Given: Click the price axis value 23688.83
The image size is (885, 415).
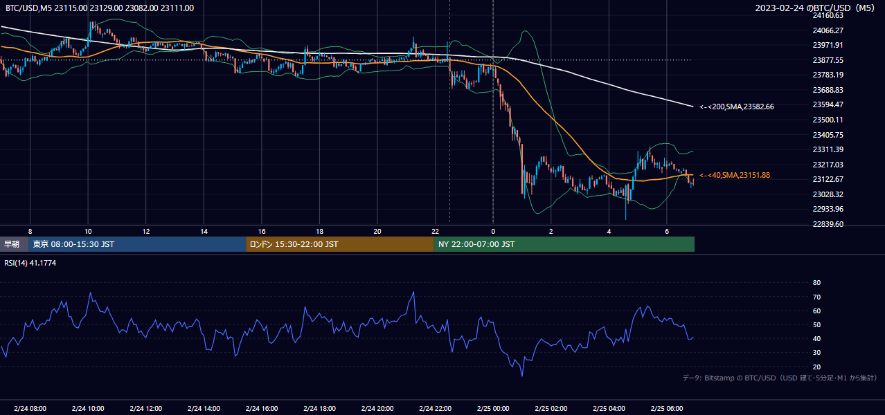Looking at the screenshot, I should coord(828,90).
